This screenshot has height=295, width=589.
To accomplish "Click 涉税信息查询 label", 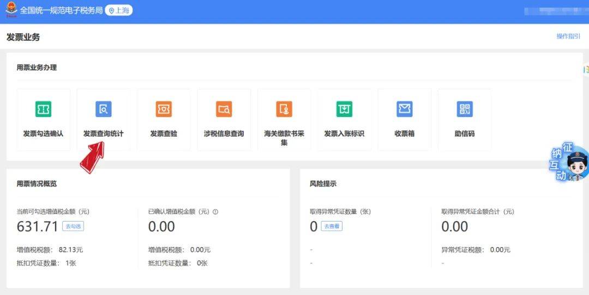I will pos(224,133).
